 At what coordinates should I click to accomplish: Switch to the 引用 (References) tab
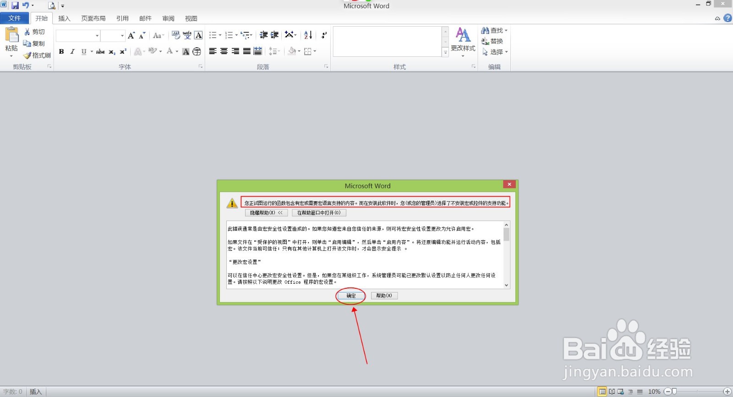point(122,18)
